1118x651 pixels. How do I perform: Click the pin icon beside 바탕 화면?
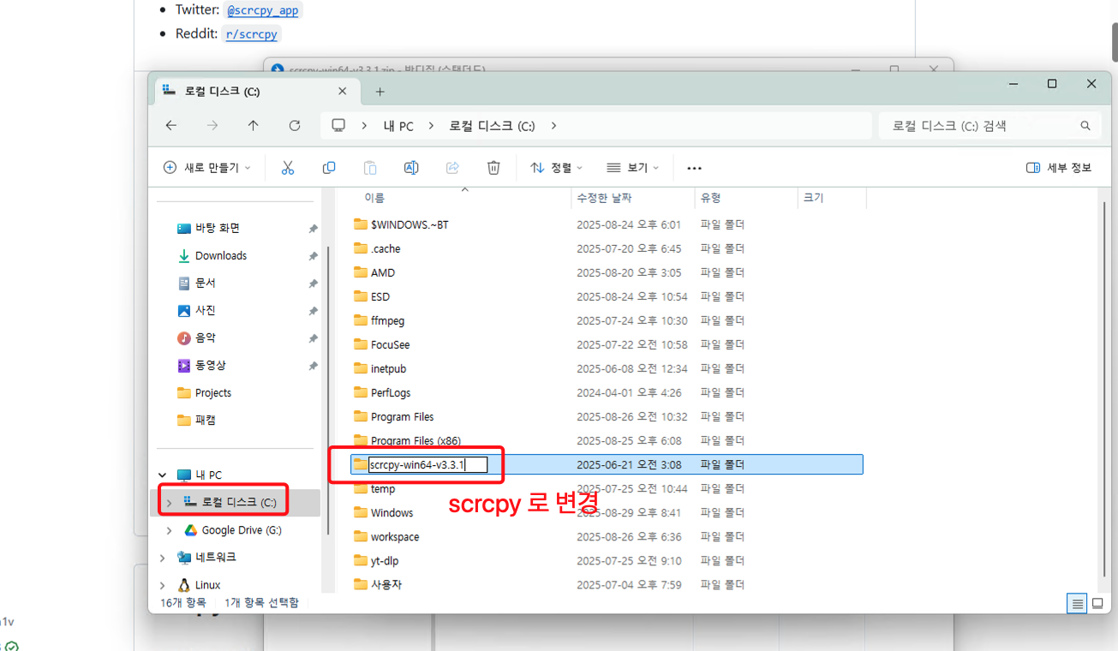click(x=313, y=229)
